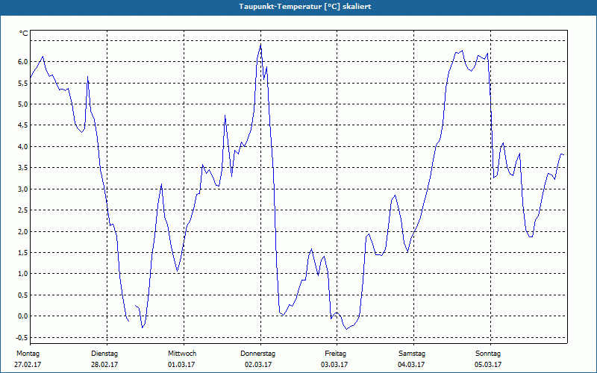Select the 6,0 y-axis value
This screenshot has width=597, height=373.
(x=22, y=62)
